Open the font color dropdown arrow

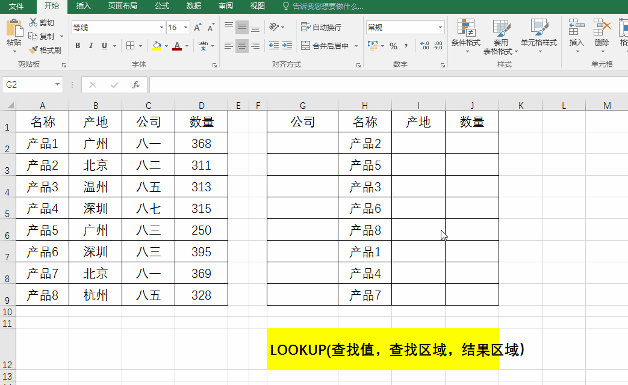187,46
